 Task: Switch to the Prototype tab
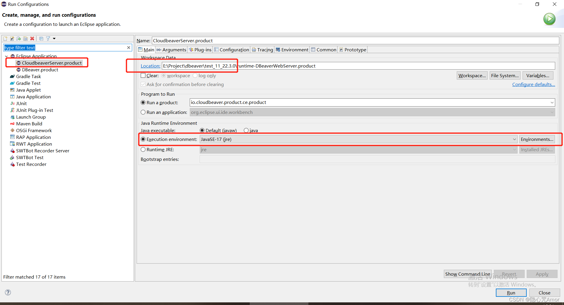[x=352, y=50]
